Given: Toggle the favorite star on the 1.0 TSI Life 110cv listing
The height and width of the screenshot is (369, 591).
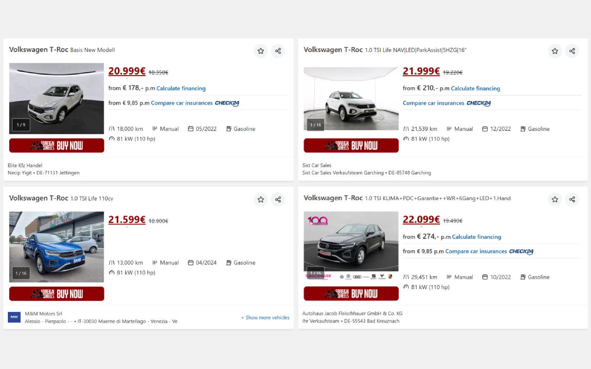Looking at the screenshot, I should click(x=260, y=199).
